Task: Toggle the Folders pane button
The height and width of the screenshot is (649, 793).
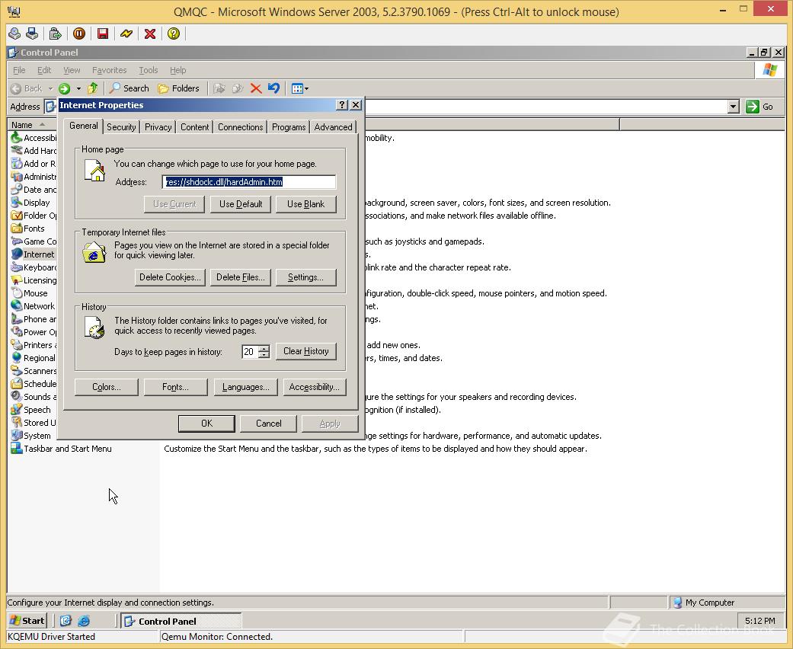Action: [x=178, y=88]
